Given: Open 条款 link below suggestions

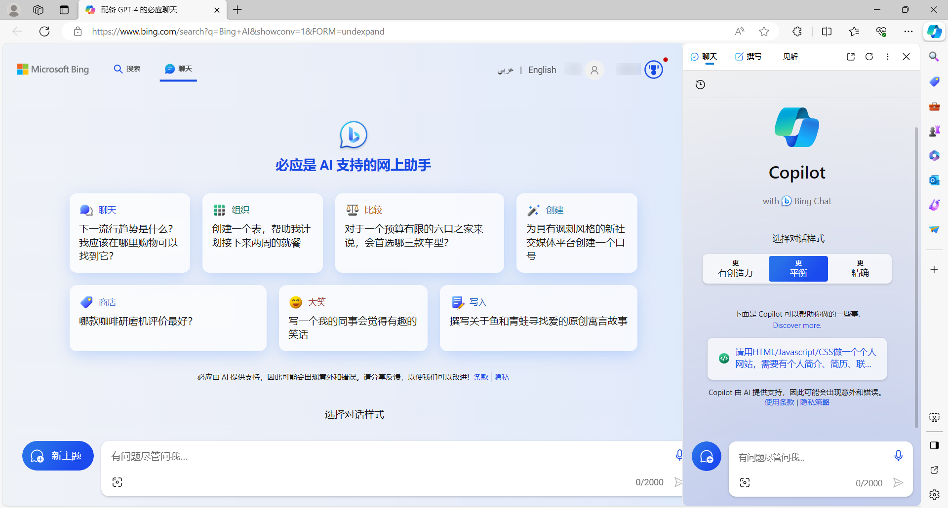Looking at the screenshot, I should pos(481,377).
